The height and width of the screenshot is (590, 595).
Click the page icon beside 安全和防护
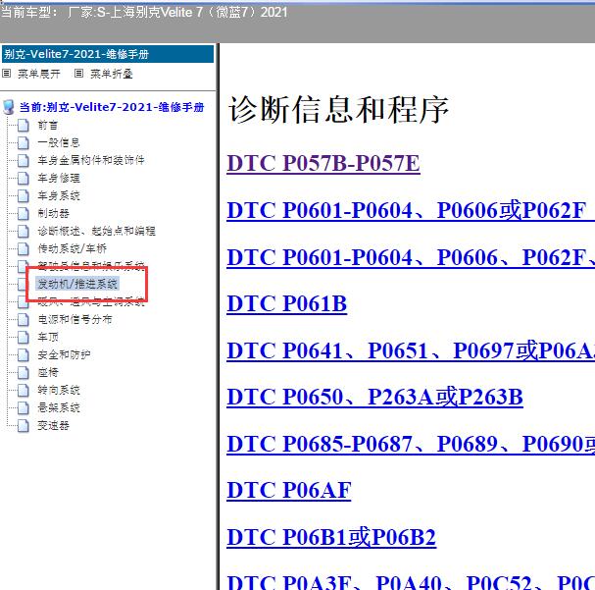tap(24, 354)
